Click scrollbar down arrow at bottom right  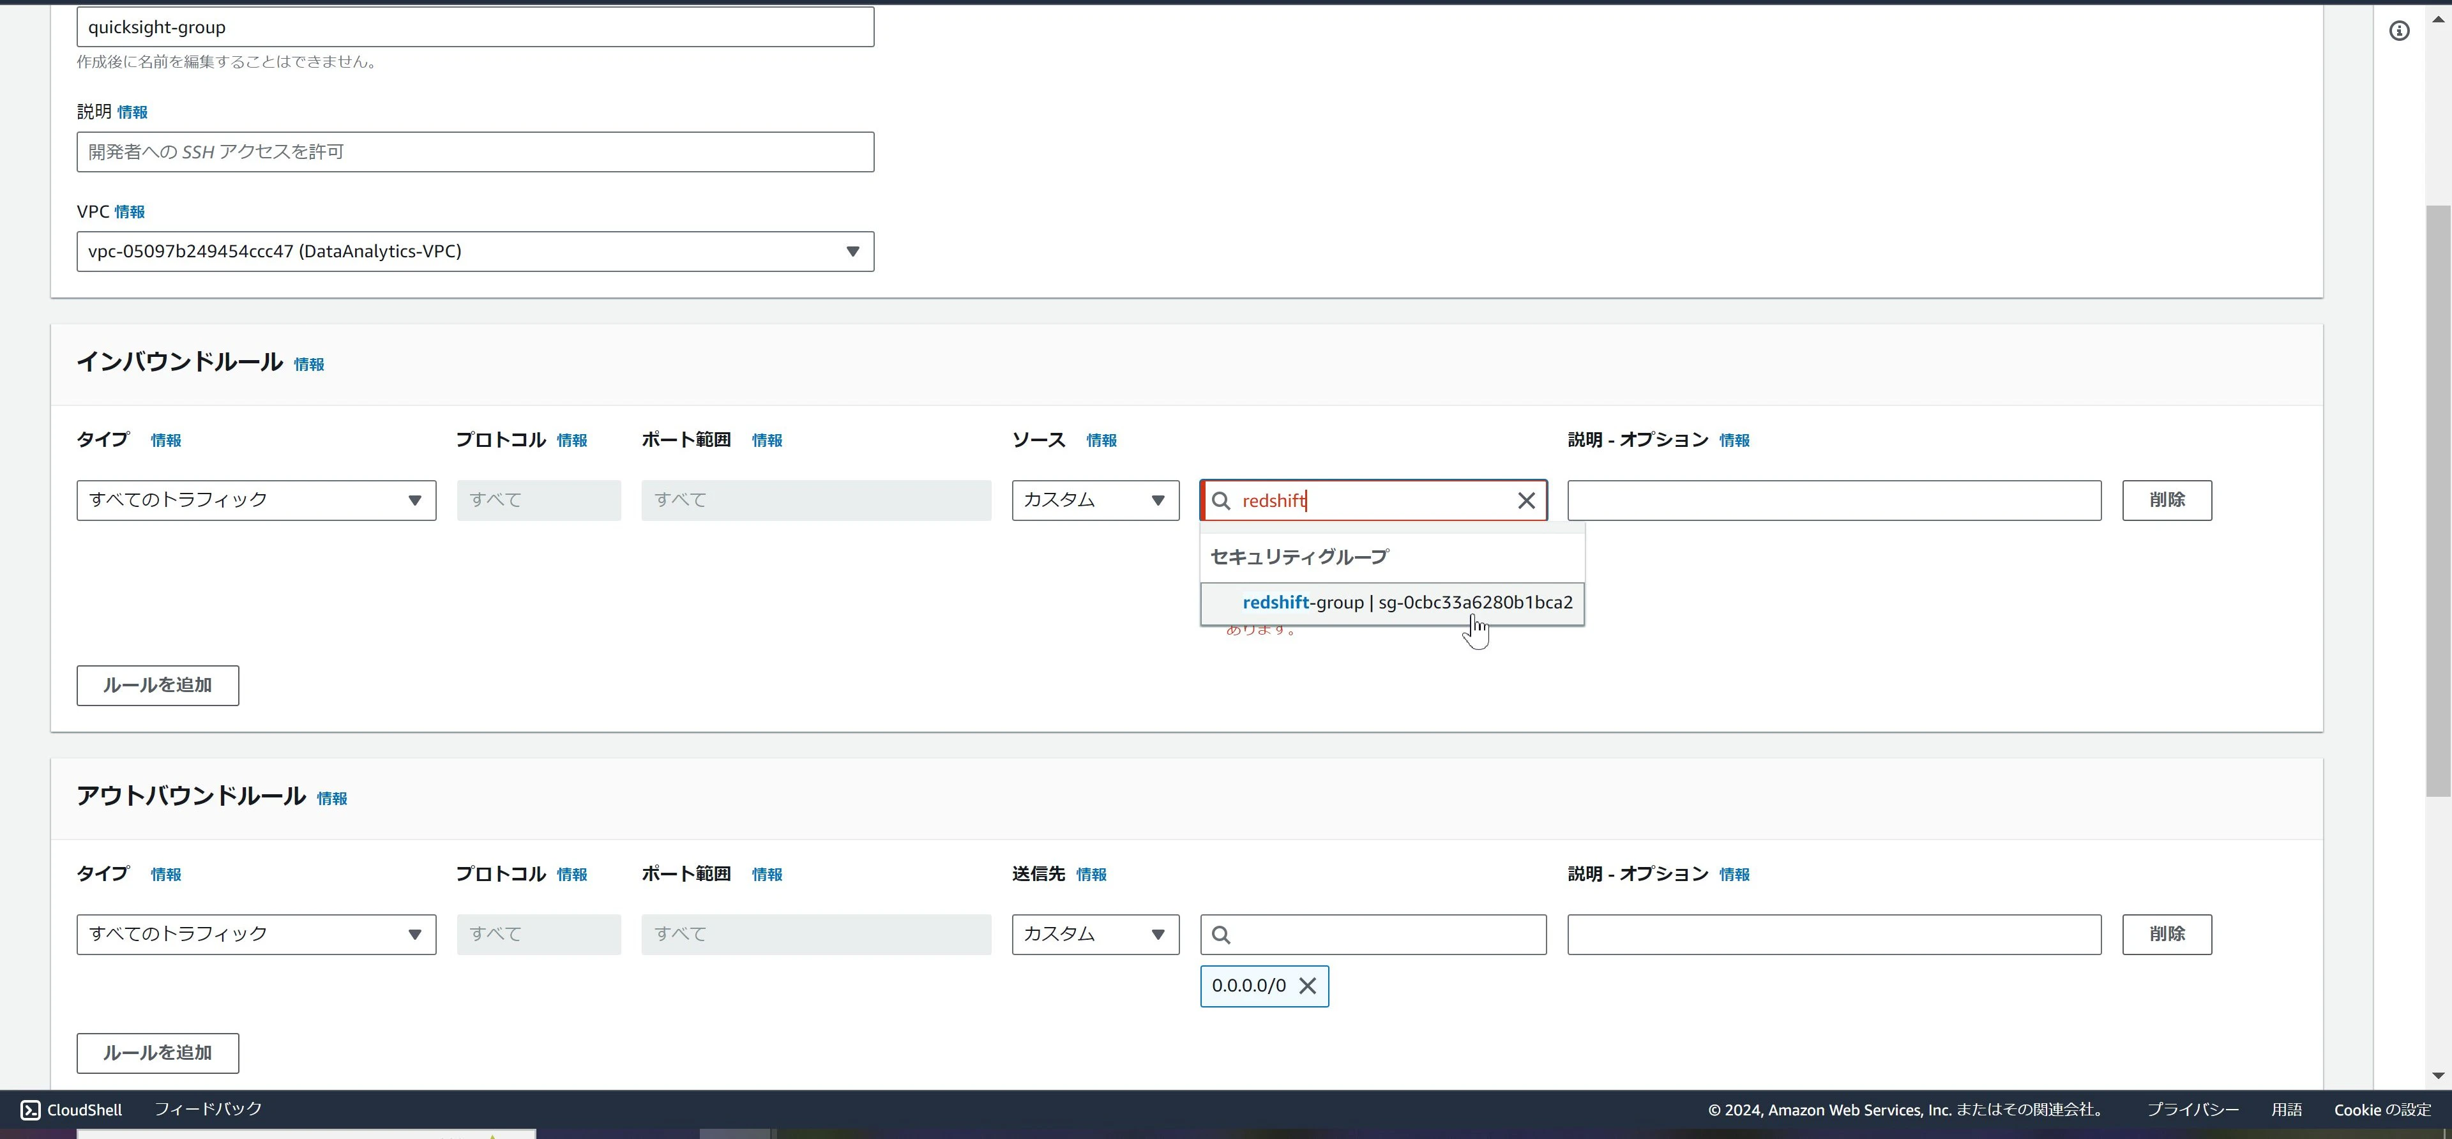tap(2438, 1076)
